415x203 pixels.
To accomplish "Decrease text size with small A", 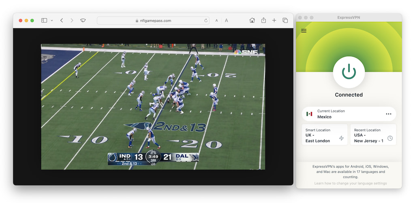I will point(216,21).
